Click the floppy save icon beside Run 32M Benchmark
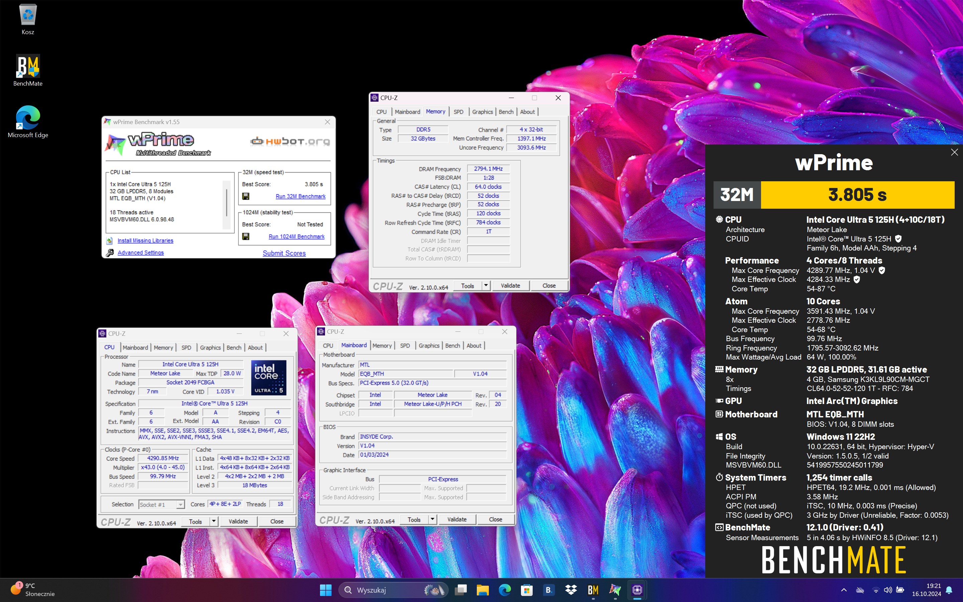The width and height of the screenshot is (963, 602). coord(245,196)
